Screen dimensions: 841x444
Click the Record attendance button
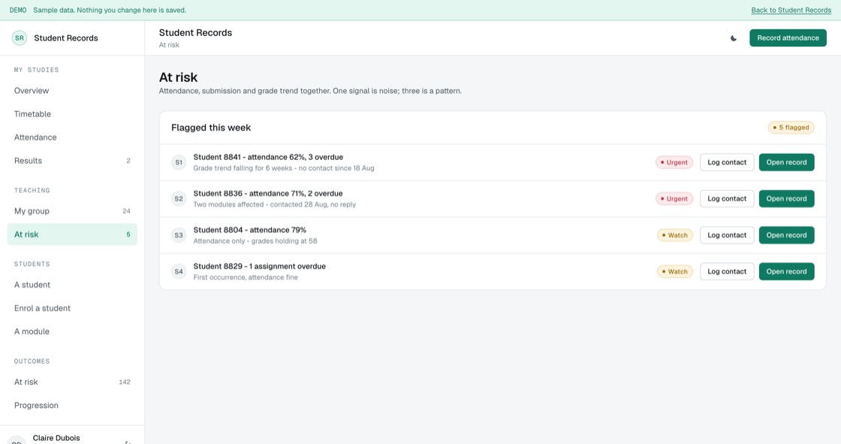[788, 38]
